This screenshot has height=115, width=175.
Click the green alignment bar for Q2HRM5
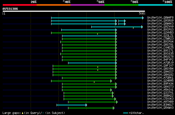[x=81, y=81]
